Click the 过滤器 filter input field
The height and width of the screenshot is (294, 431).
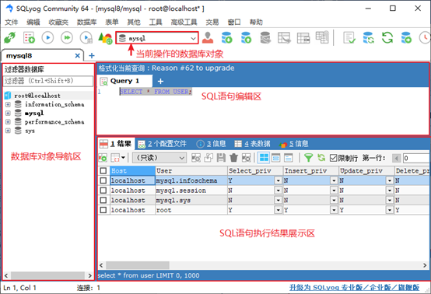coord(48,81)
